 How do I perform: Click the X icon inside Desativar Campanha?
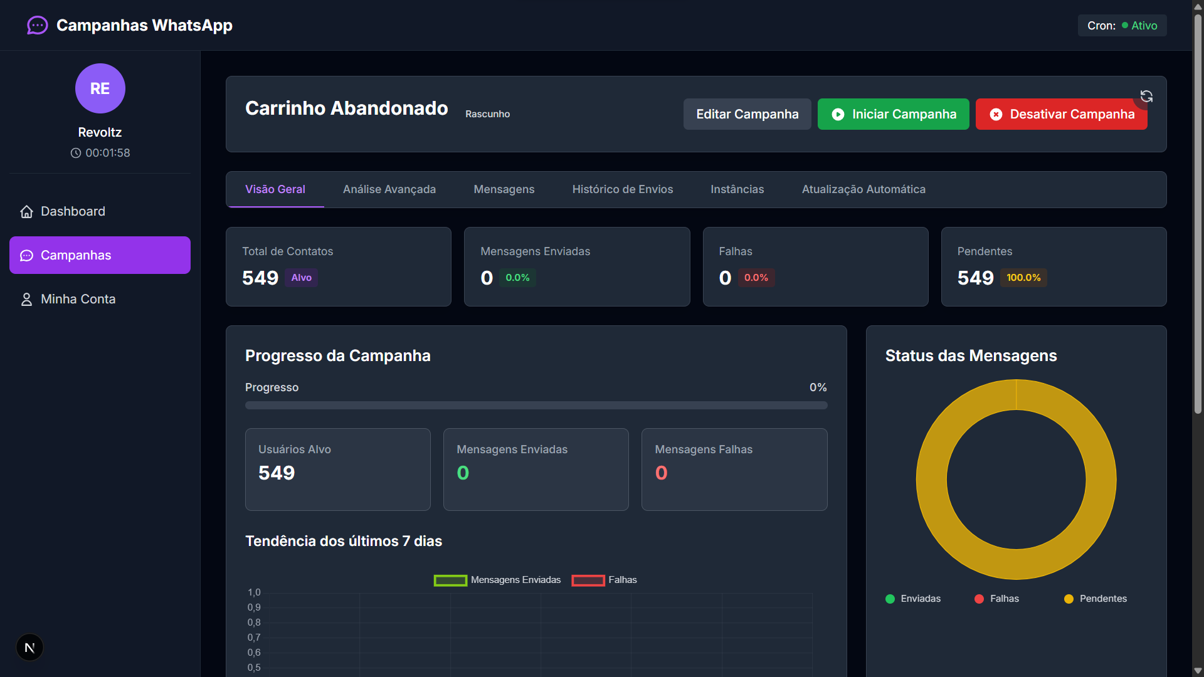click(996, 115)
